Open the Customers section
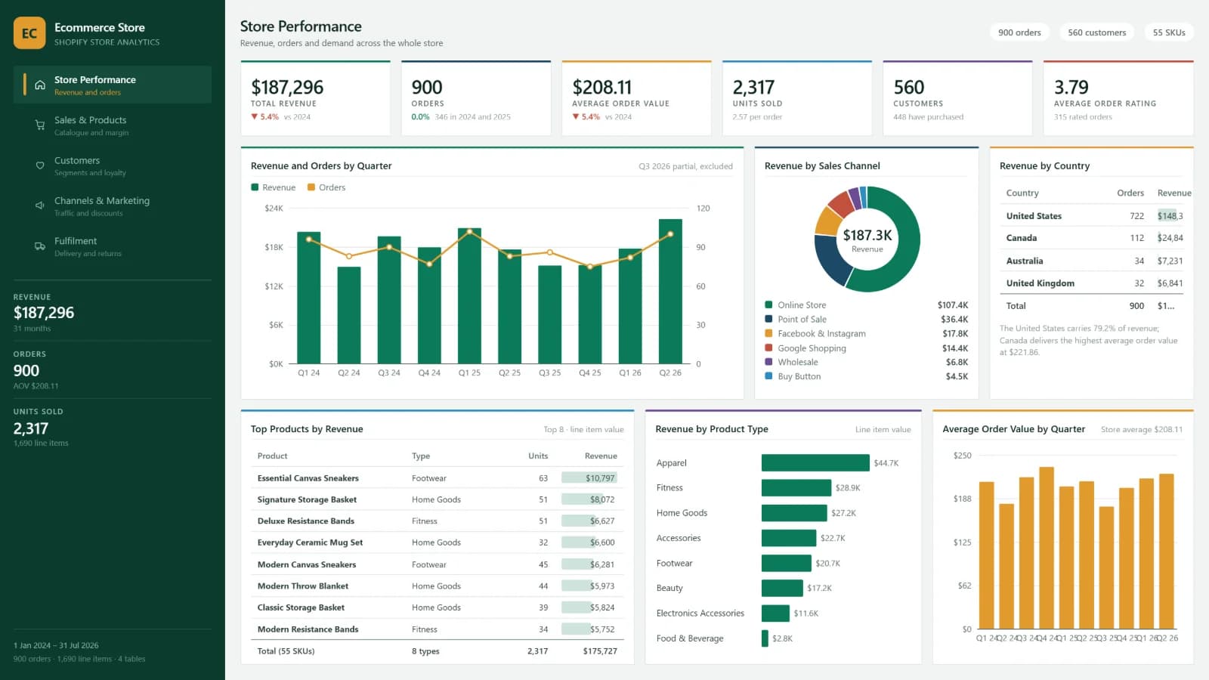The width and height of the screenshot is (1209, 680). click(x=113, y=165)
